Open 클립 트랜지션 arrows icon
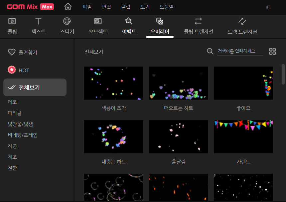Viewport: 286px width, 202px height. (198, 21)
